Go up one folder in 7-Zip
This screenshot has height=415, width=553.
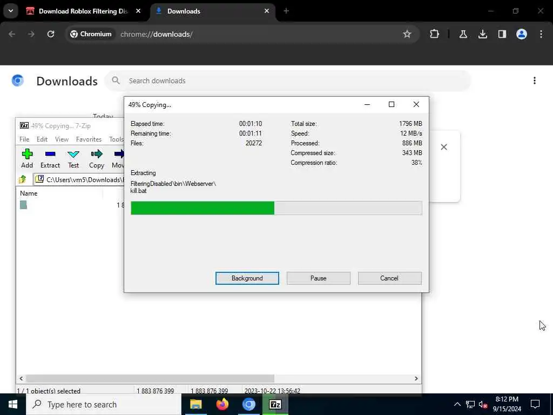[x=23, y=179]
